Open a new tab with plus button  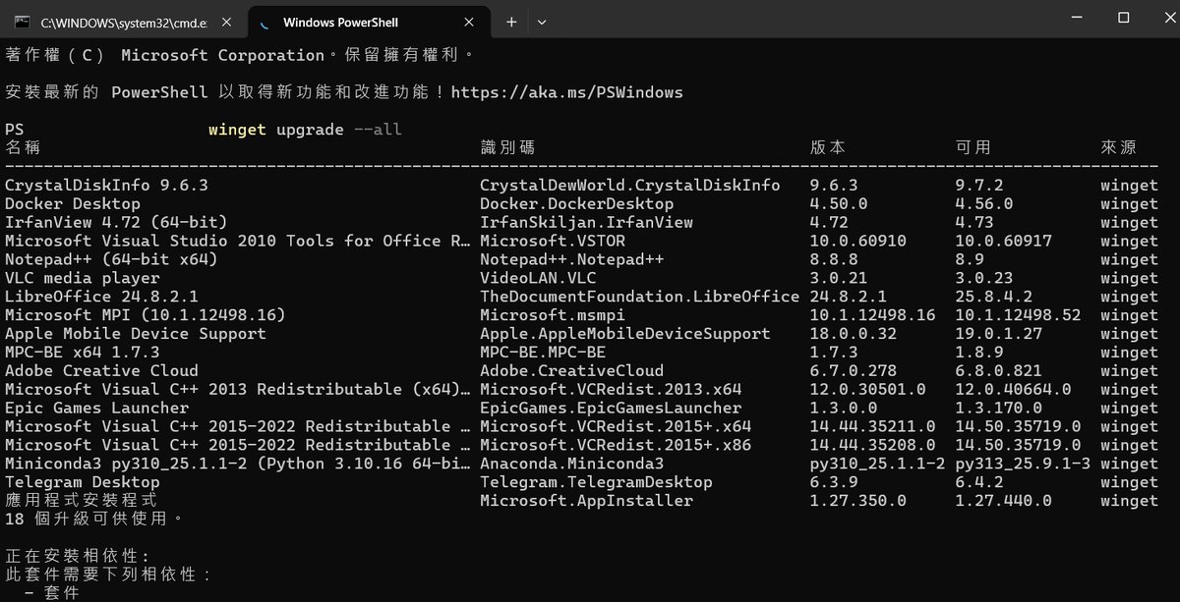(x=511, y=22)
